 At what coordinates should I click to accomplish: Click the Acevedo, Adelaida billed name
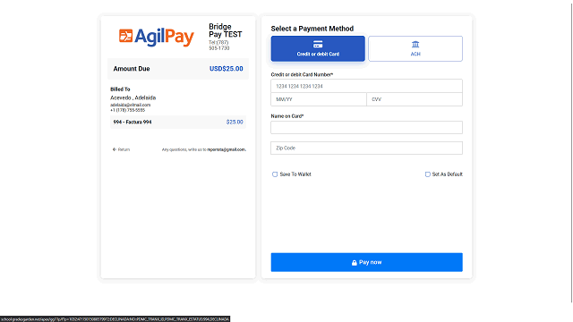click(x=133, y=97)
